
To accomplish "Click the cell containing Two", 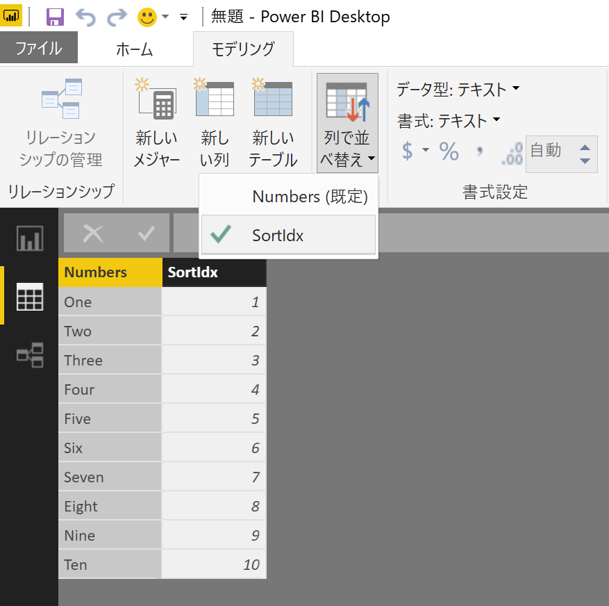I will [x=110, y=331].
